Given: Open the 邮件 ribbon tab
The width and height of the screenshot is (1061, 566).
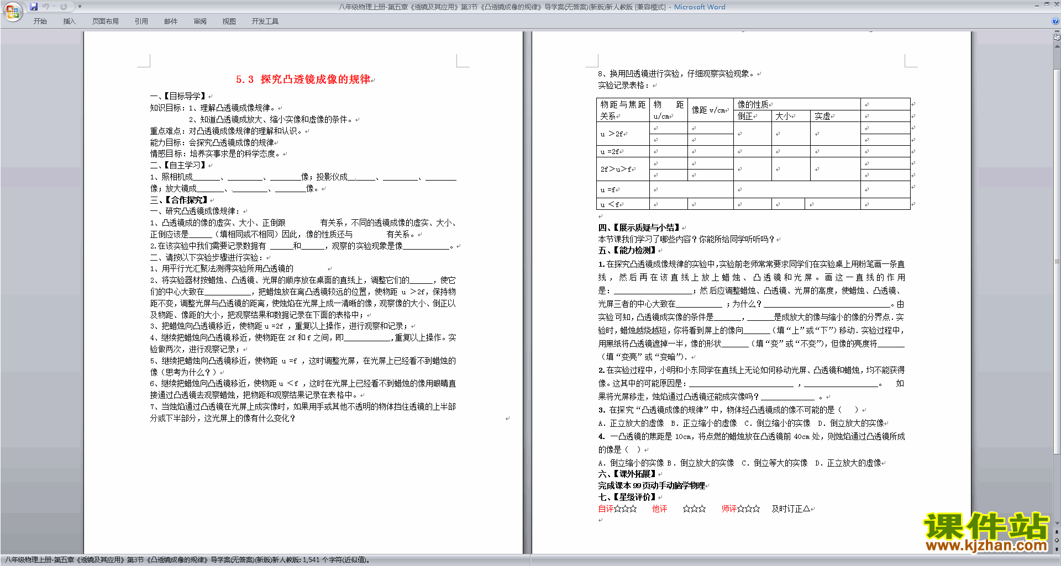Looking at the screenshot, I should click(171, 22).
